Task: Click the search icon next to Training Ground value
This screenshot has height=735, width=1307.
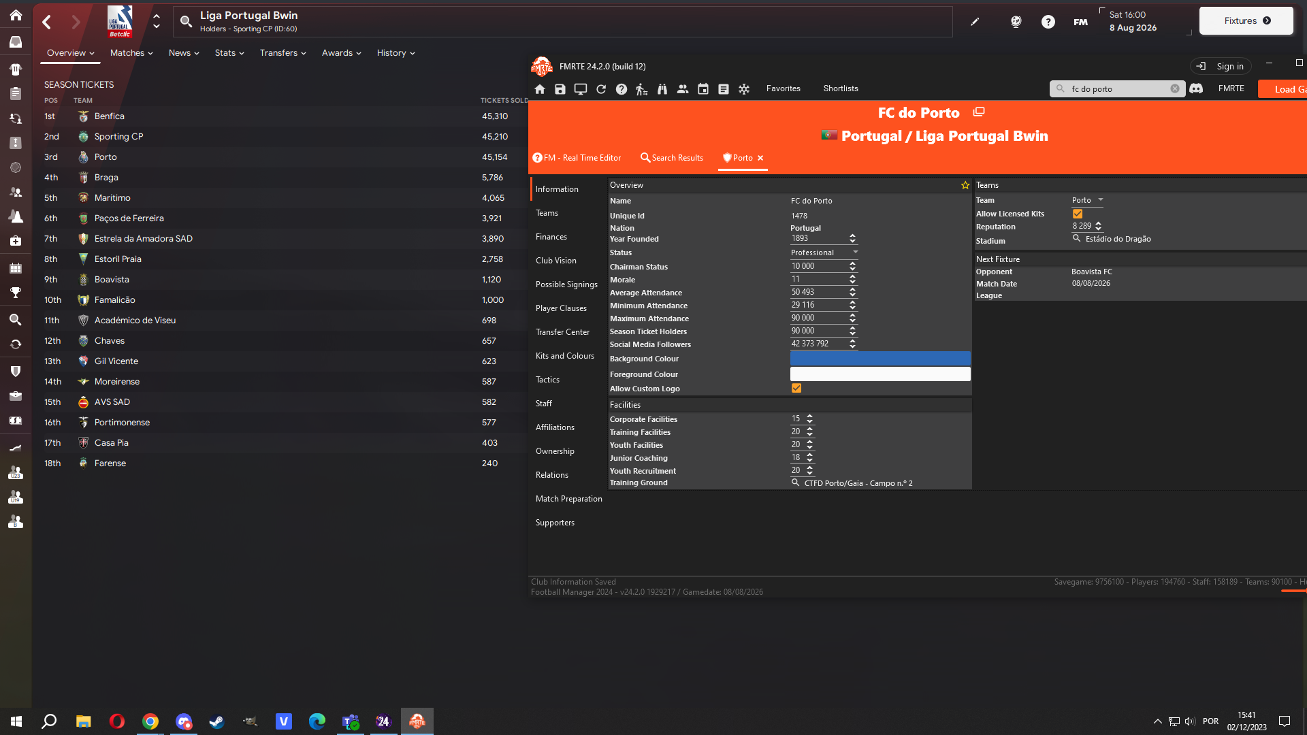Action: (x=795, y=483)
